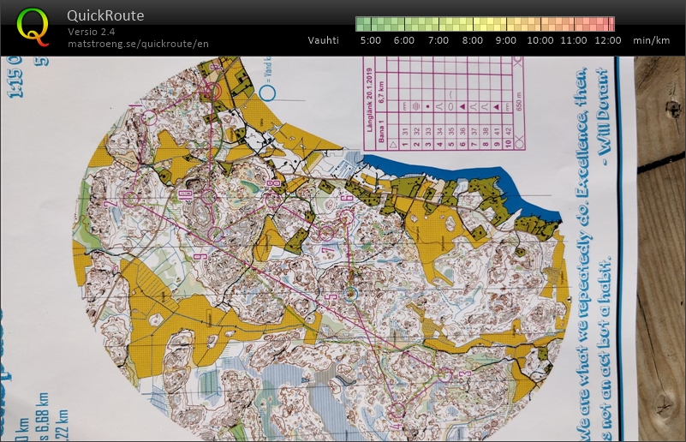Click the Versio 2.4 label
Screen dimensions: 686x442
[92, 32]
